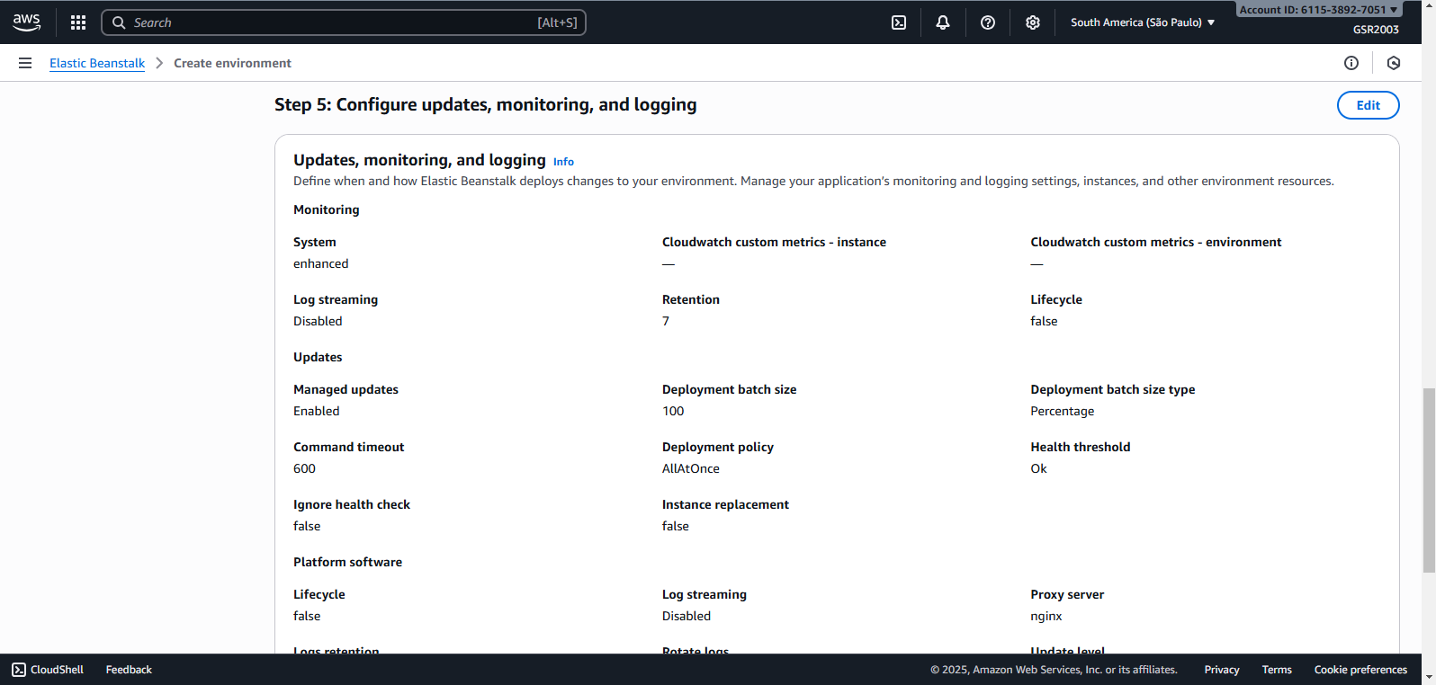
Task: Open the notifications bell
Action: (943, 22)
